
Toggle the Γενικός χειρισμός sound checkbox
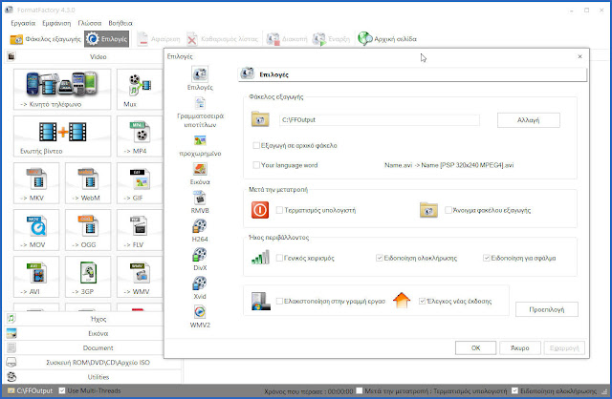pos(279,258)
